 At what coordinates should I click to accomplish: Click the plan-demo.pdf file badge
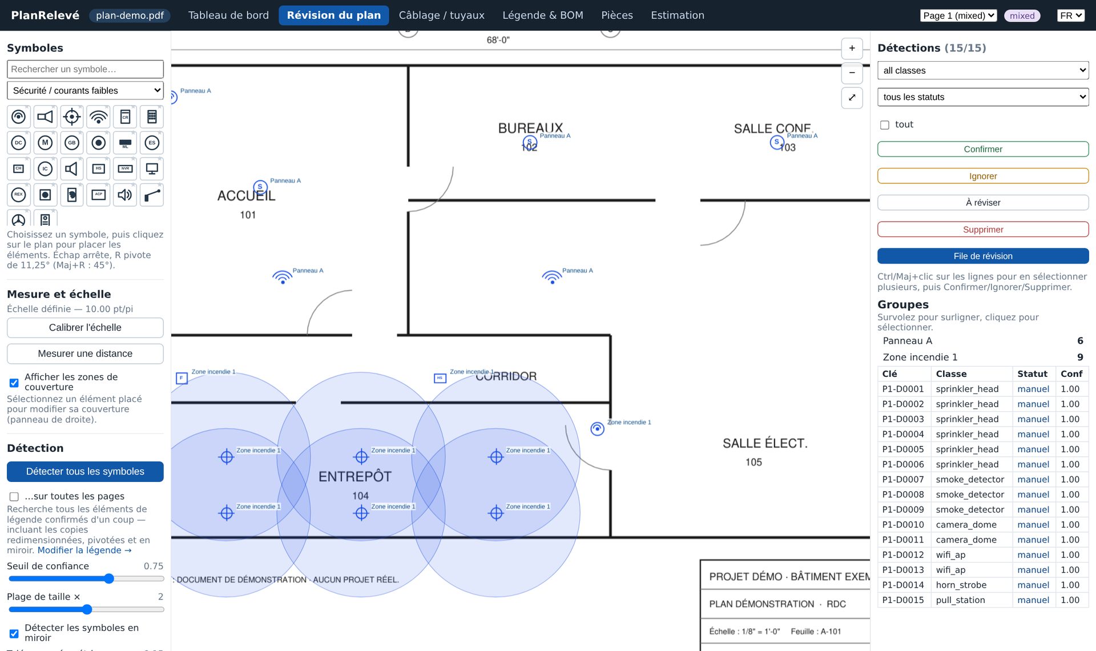tap(130, 15)
